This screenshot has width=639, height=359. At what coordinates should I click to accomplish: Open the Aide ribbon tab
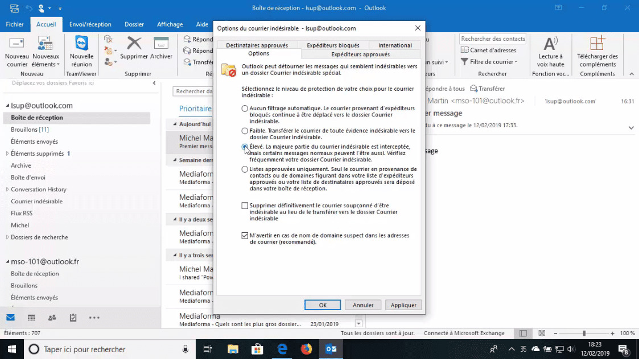pos(202,24)
